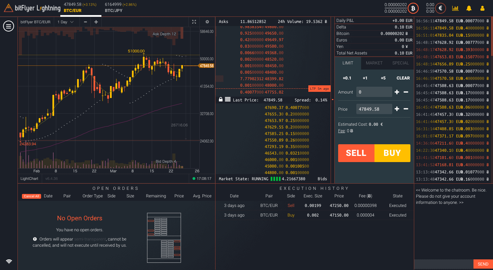Viewport: 493px width, 270px height.
Task: Check the Wi-Fi connection status icon
Action: pos(9,261)
